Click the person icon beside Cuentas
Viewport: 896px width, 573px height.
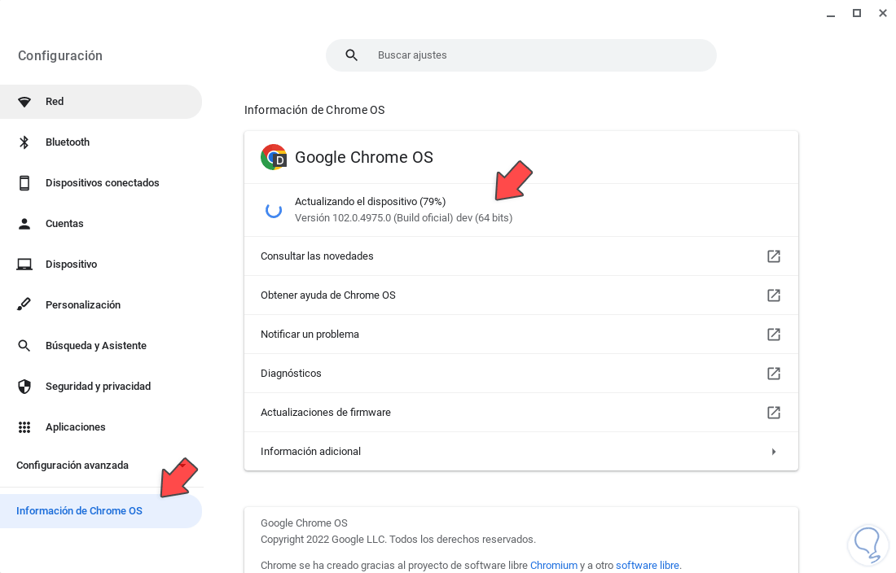tap(24, 224)
